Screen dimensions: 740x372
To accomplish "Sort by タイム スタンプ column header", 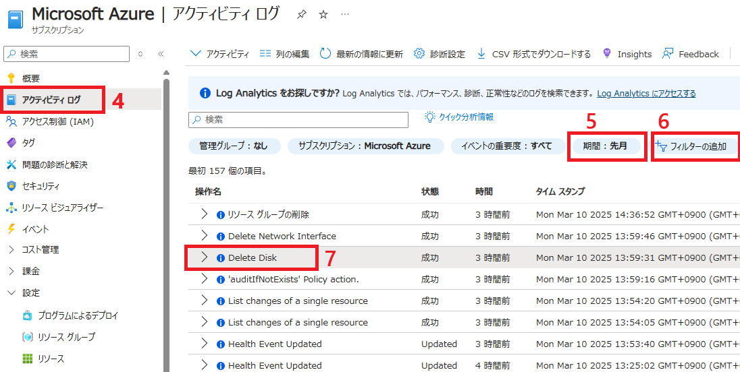I will point(560,191).
